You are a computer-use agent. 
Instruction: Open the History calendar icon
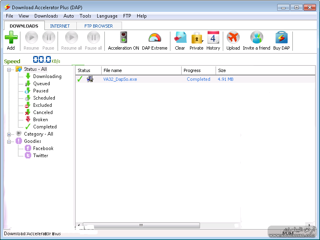pos(213,38)
